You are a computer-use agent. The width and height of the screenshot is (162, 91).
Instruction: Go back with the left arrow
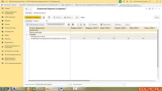point(27,9)
